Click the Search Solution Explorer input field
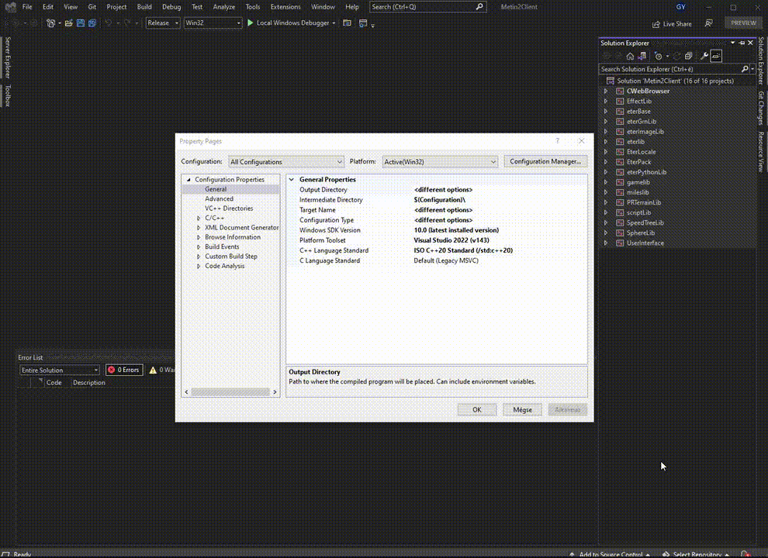This screenshot has height=558, width=768. click(667, 68)
